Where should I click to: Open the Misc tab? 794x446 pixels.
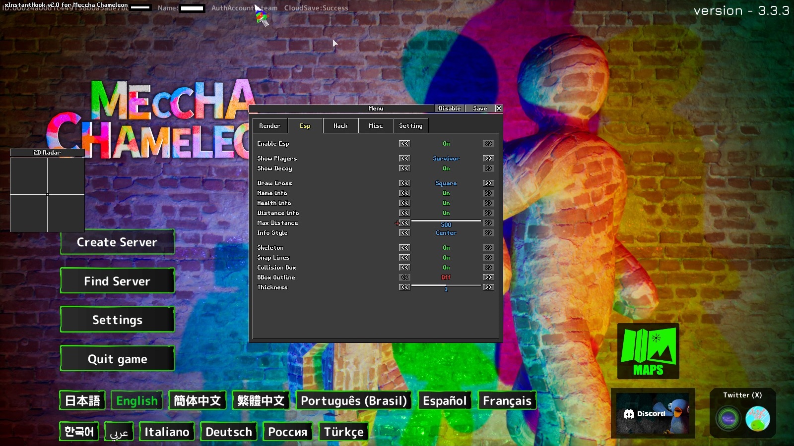tap(376, 126)
